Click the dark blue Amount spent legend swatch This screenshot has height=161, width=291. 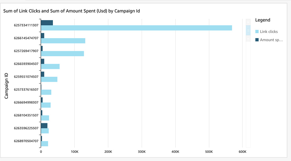[257, 40]
